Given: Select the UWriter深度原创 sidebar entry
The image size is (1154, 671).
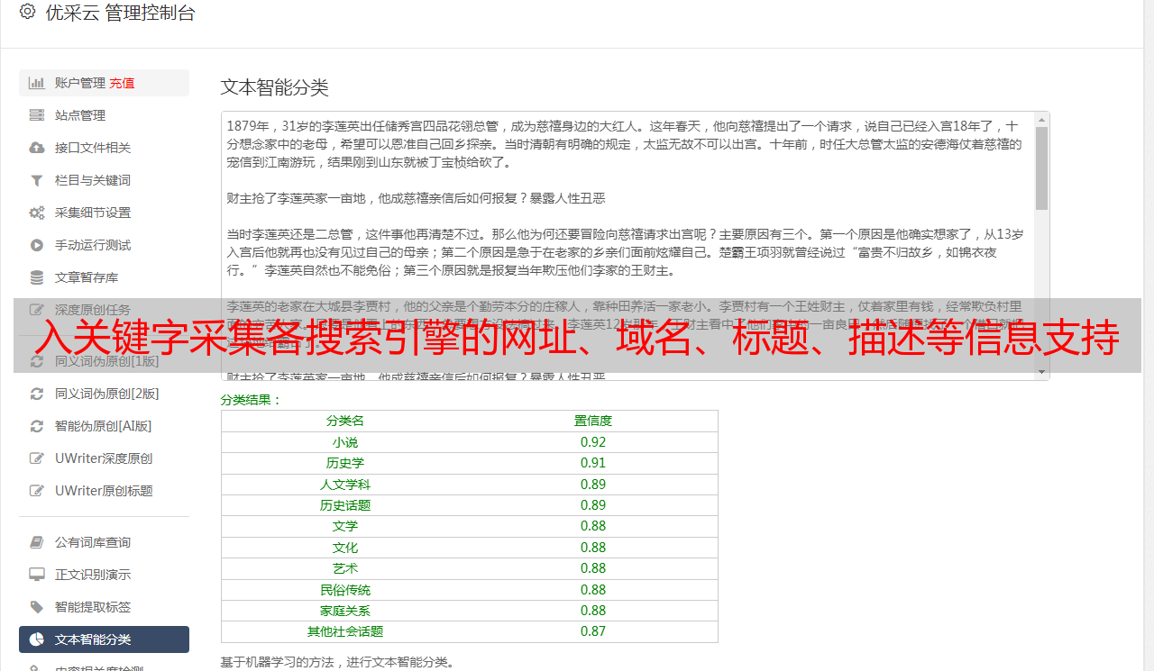Looking at the screenshot, I should tap(104, 458).
